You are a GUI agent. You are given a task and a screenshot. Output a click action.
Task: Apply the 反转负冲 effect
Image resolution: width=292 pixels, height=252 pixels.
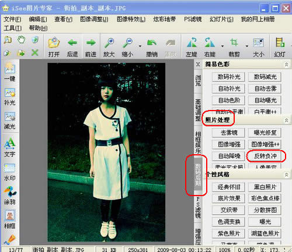tap(265, 156)
